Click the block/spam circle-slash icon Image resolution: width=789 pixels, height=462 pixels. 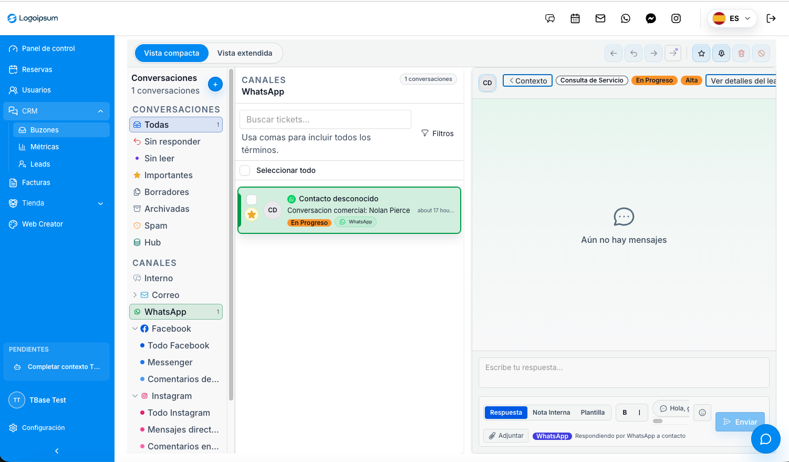(761, 53)
